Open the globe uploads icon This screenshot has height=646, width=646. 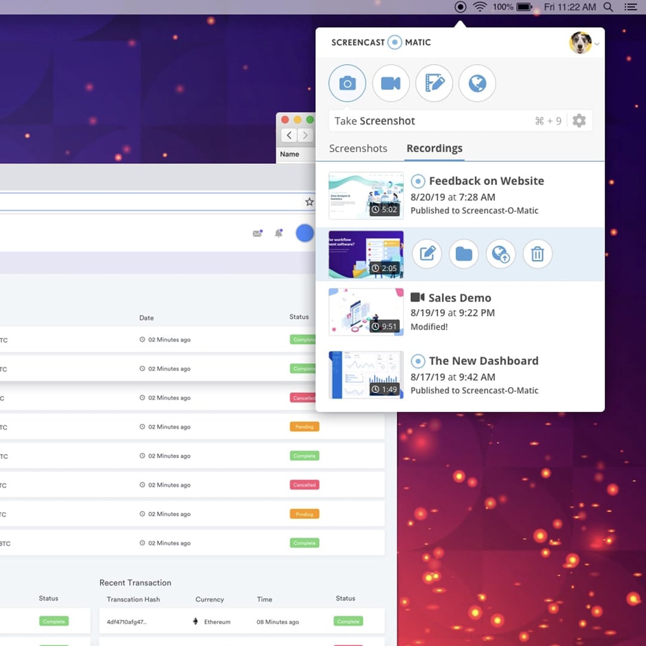(477, 83)
